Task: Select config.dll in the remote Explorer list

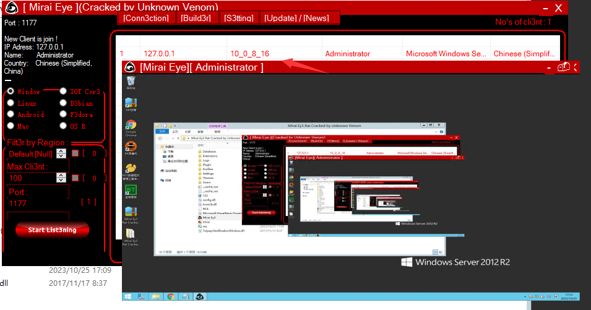Action: point(206,200)
